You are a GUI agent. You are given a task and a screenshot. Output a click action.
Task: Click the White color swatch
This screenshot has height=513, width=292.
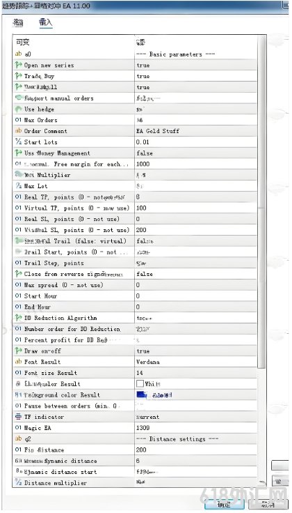(x=140, y=384)
